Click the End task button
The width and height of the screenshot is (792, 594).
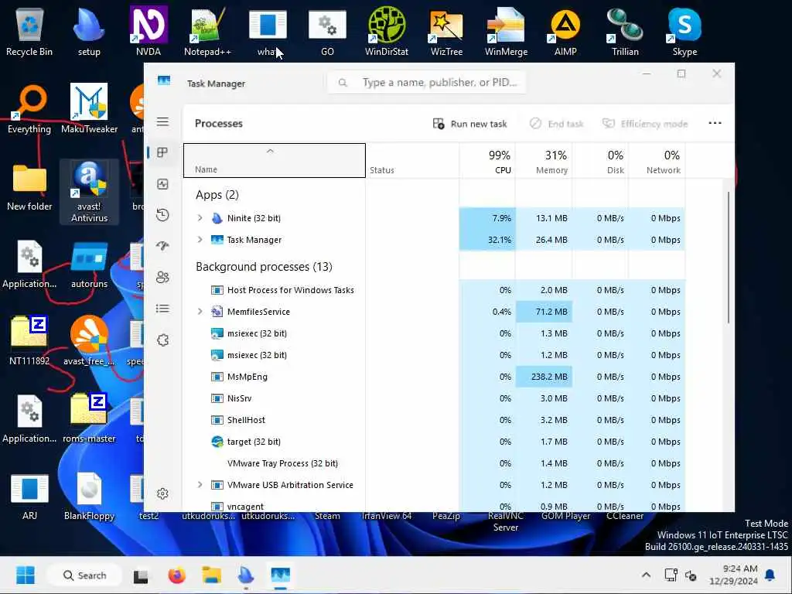point(557,124)
